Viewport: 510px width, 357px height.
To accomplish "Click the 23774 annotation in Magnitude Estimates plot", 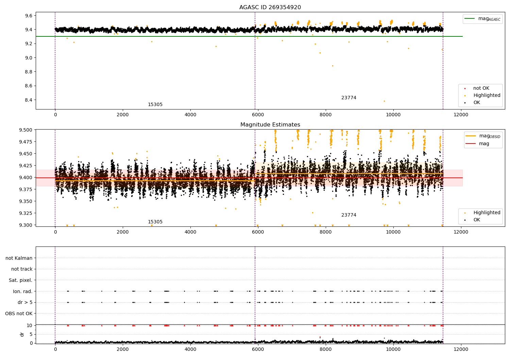I will pyautogui.click(x=349, y=215).
